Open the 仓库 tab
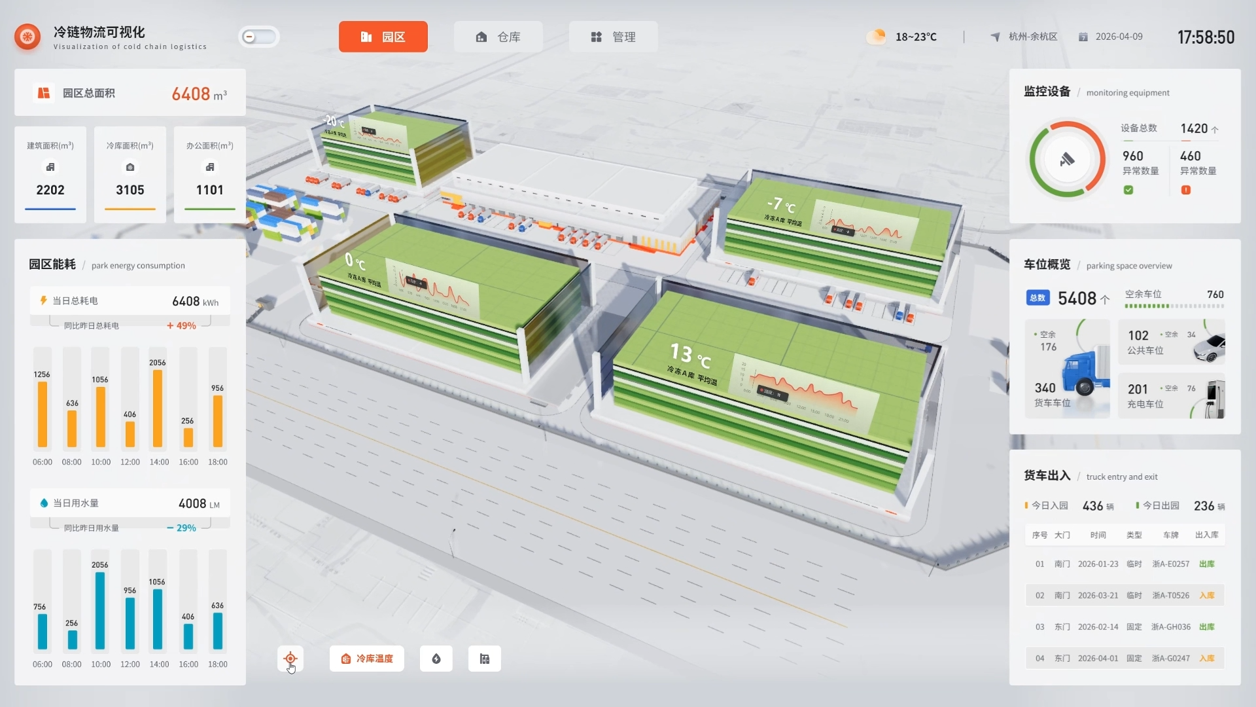1256x707 pixels. click(x=498, y=37)
